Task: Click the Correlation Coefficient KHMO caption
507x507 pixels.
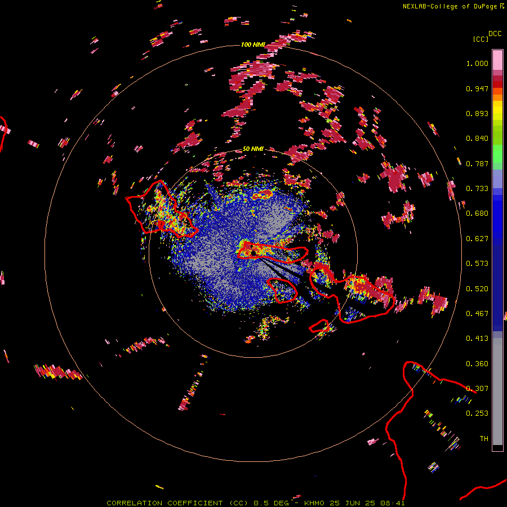Action: point(255,503)
